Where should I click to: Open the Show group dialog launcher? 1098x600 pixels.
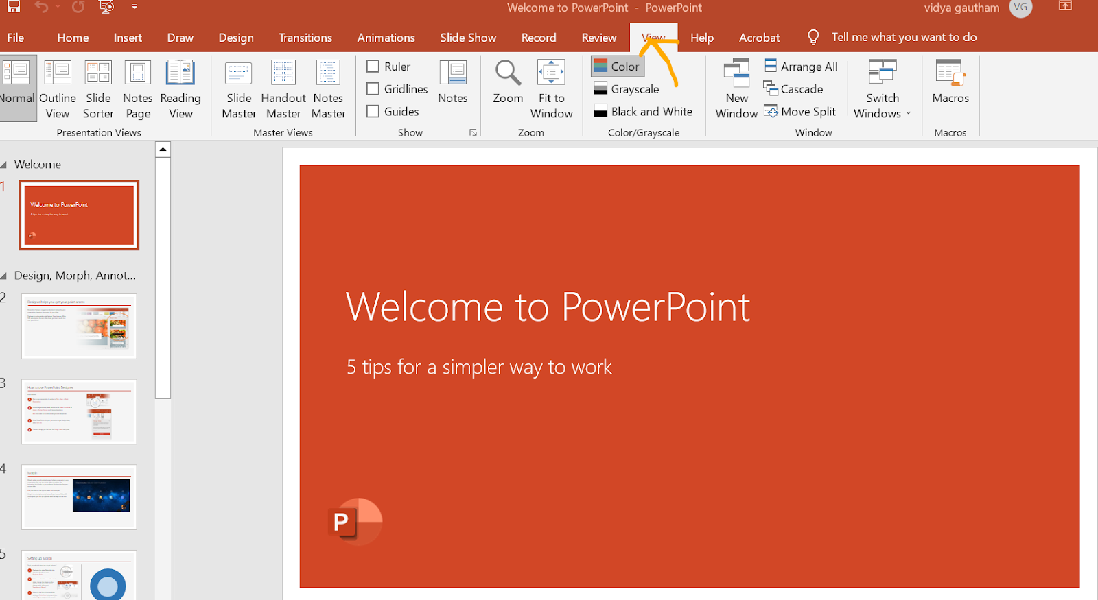(x=473, y=132)
